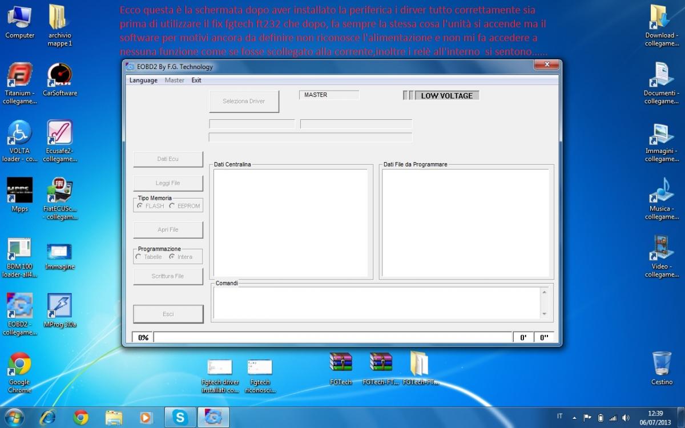Click the Windows Start button
Image resolution: width=685 pixels, height=428 pixels.
pos(14,417)
